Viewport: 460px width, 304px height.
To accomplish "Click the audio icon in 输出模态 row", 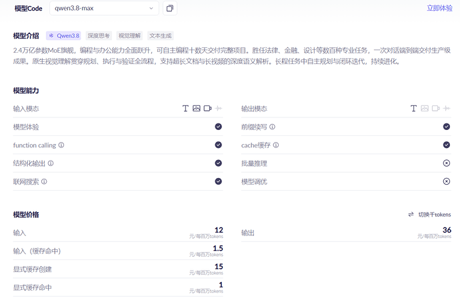I will [447, 109].
